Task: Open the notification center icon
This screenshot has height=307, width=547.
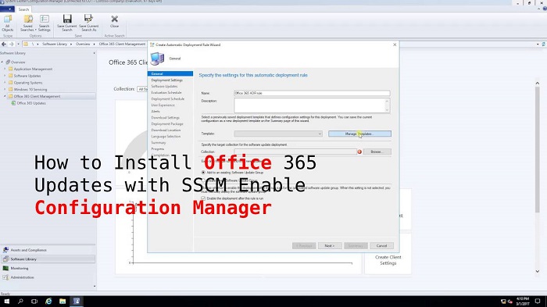Action: pos(538,301)
